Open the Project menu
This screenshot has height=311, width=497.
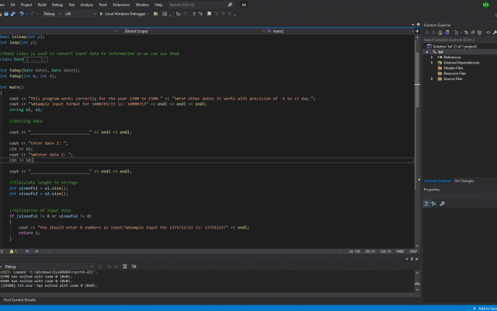tap(26, 5)
